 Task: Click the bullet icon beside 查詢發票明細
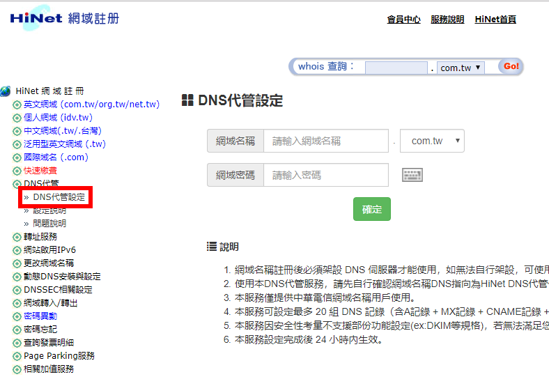pos(17,343)
